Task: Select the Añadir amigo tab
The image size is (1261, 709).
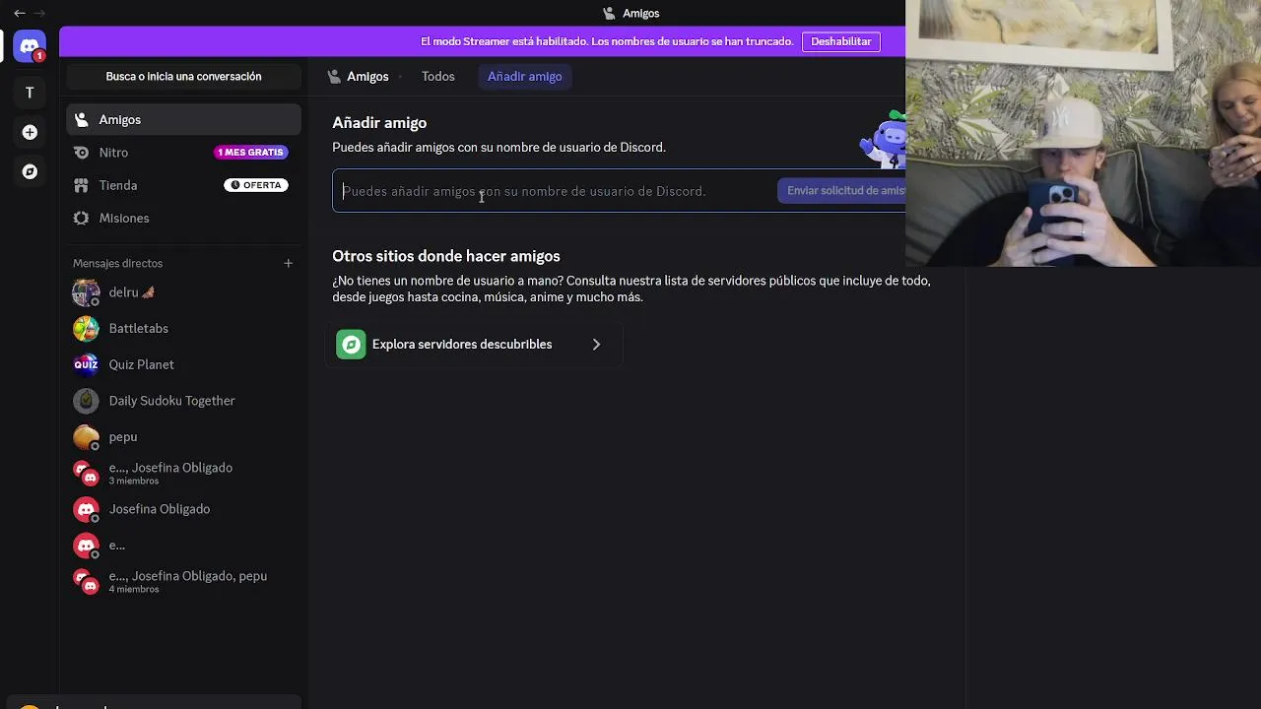Action: click(x=524, y=77)
